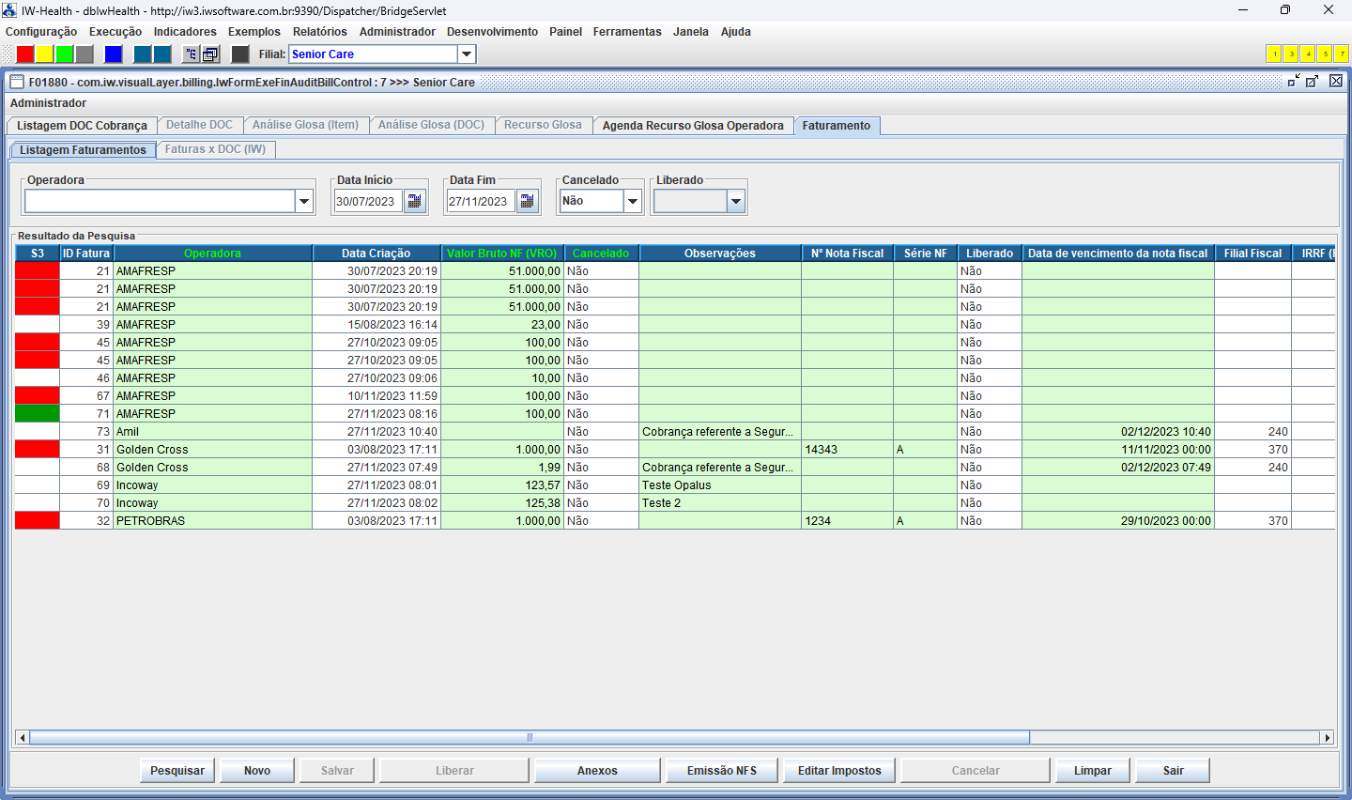
Task: Click the AMAFRESP row with value 23,00
Action: click(675, 325)
